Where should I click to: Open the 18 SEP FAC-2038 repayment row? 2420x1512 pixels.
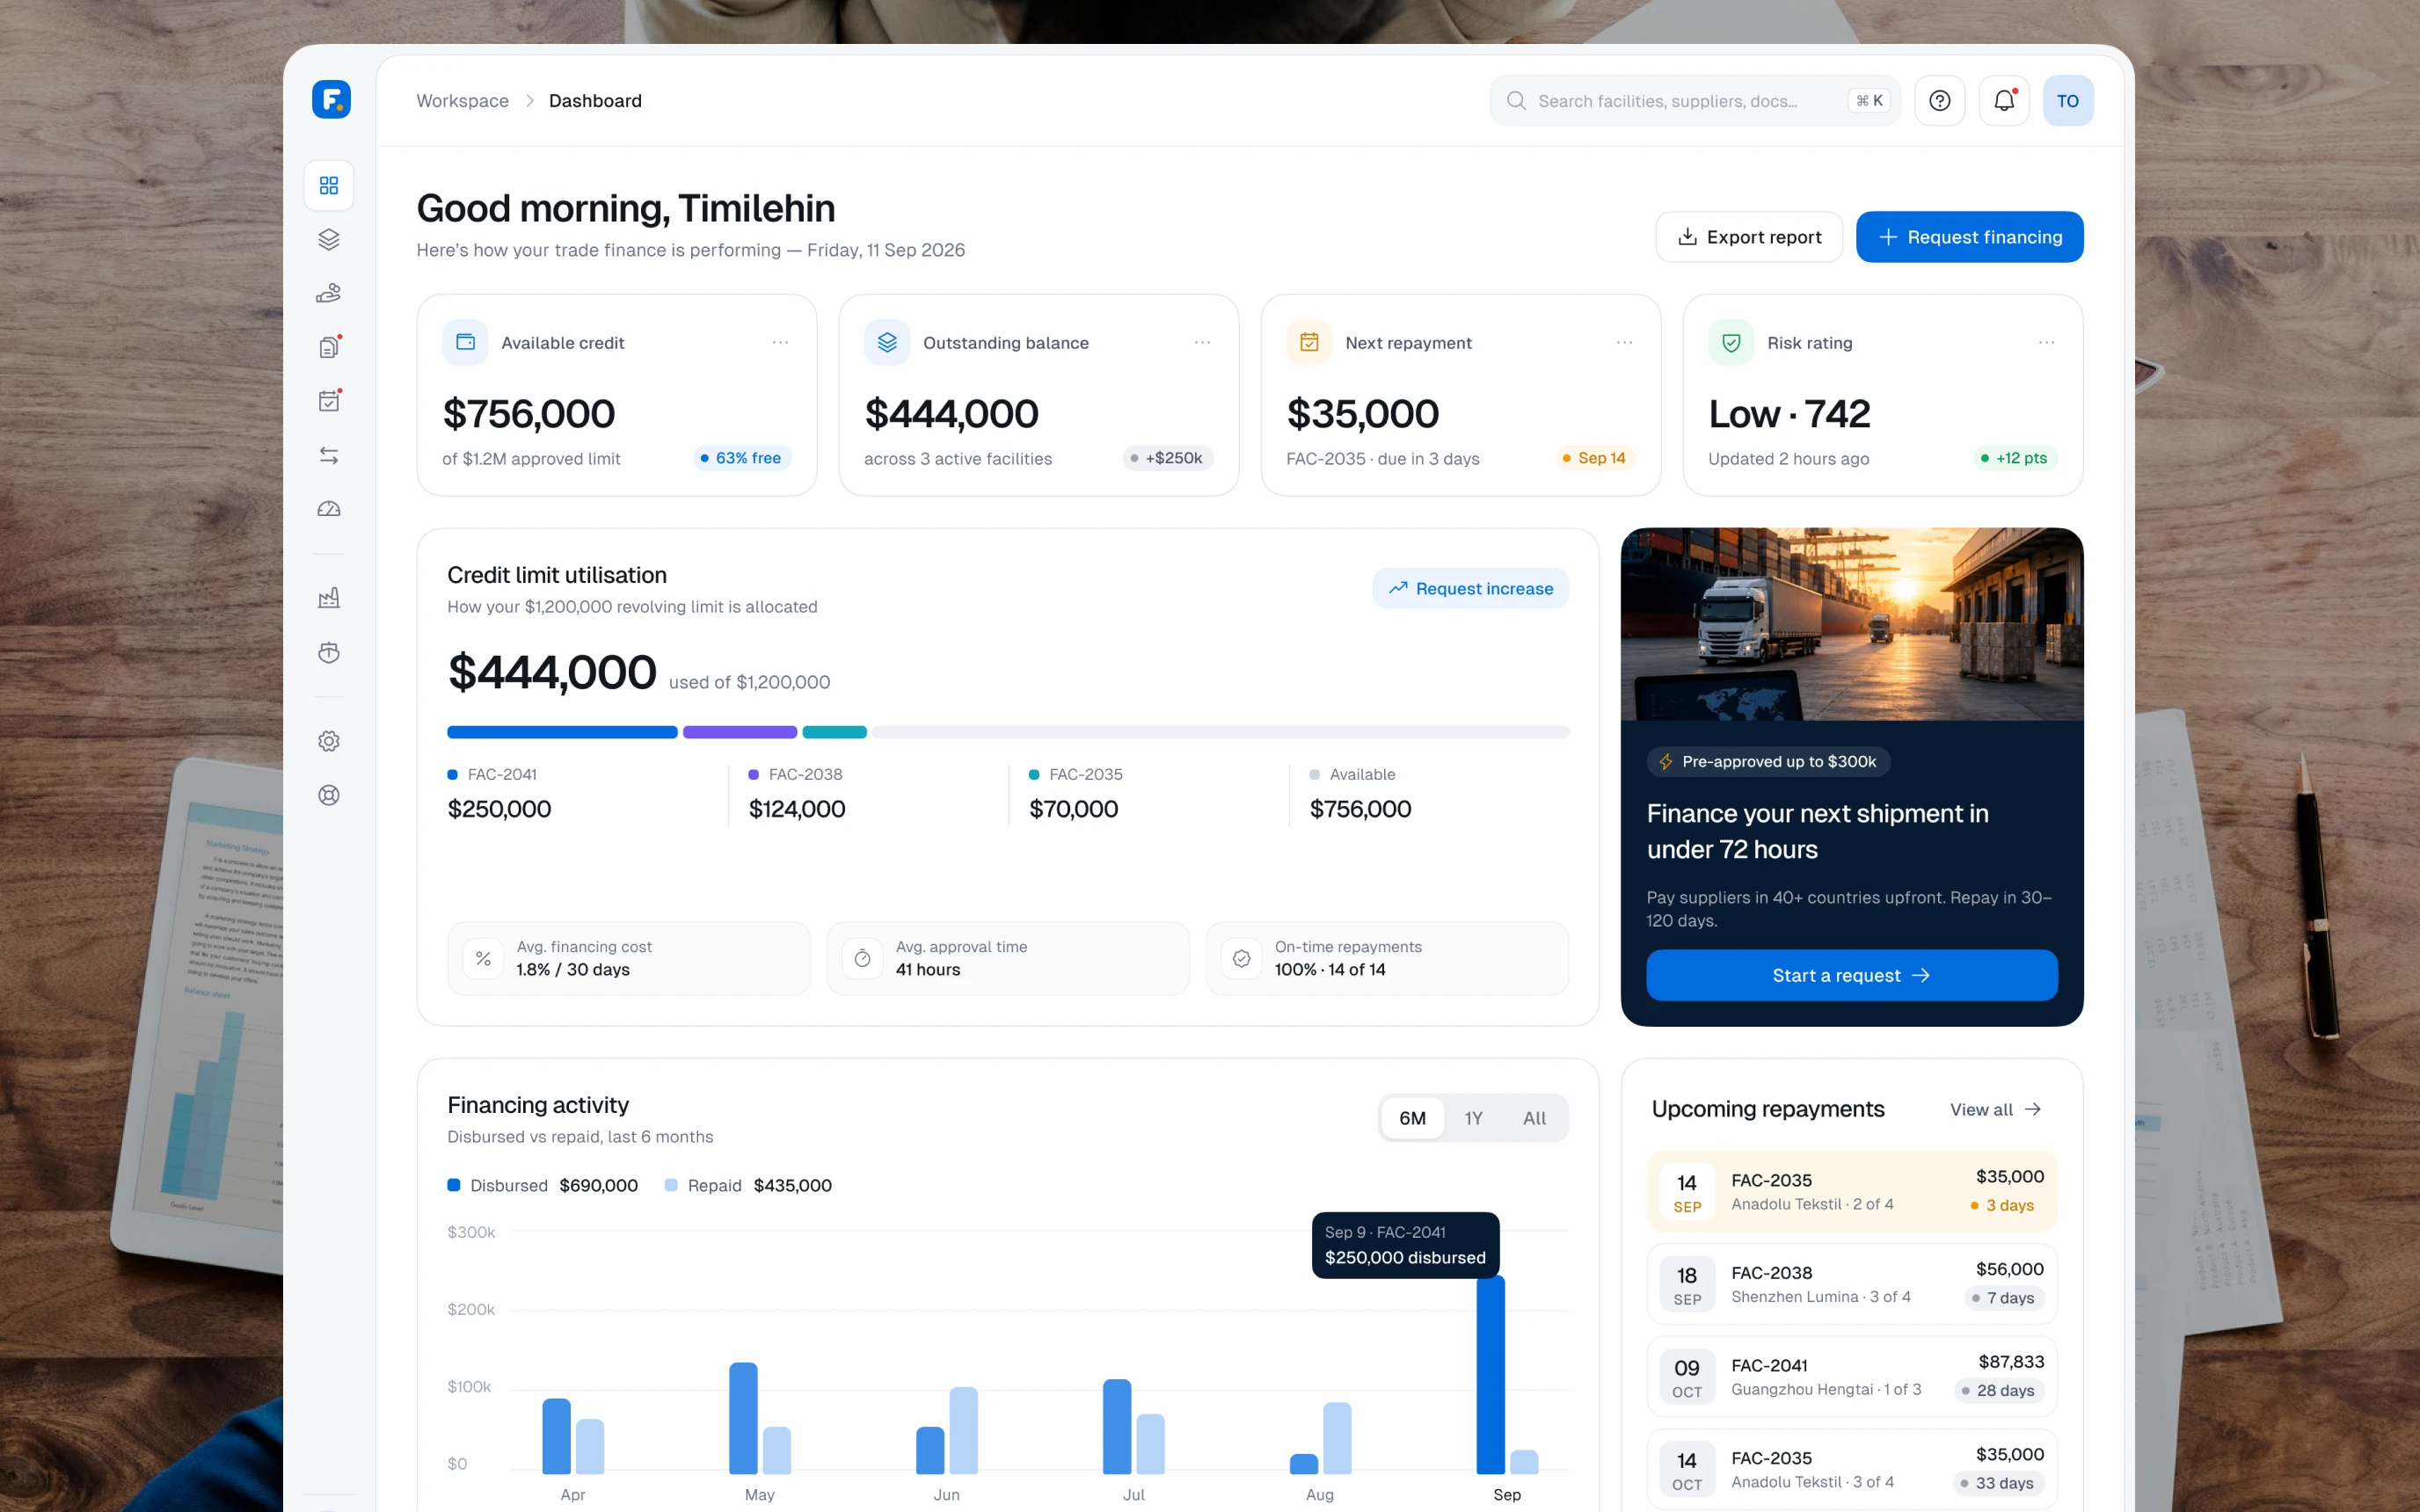[x=1851, y=1285]
